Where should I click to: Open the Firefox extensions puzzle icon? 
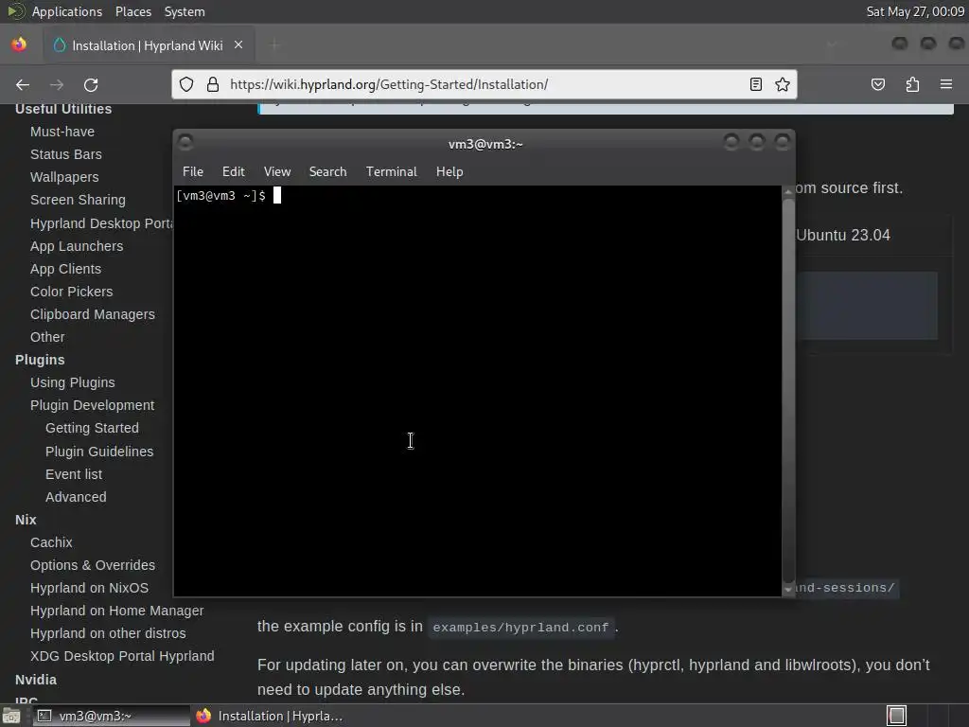click(913, 84)
